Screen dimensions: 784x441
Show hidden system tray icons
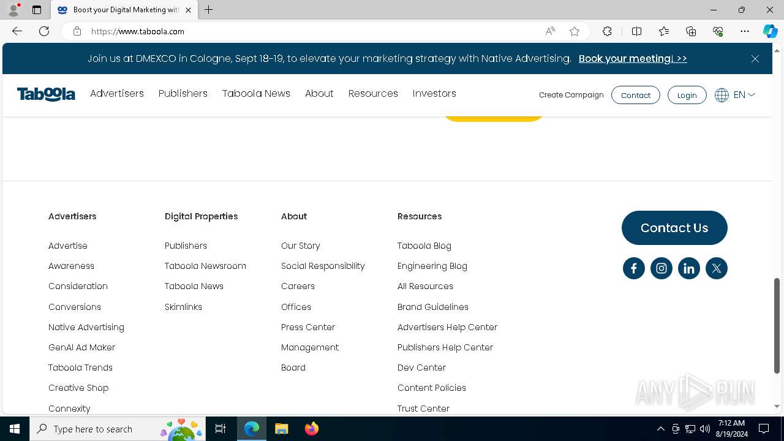point(660,429)
